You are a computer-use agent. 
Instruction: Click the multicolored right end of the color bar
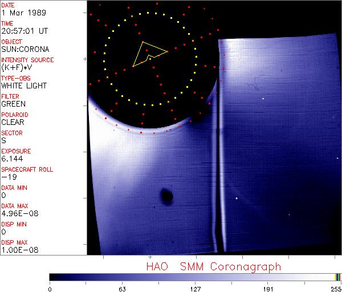(337, 277)
